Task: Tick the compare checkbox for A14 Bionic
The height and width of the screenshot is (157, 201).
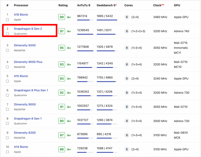Action: tap(8, 152)
